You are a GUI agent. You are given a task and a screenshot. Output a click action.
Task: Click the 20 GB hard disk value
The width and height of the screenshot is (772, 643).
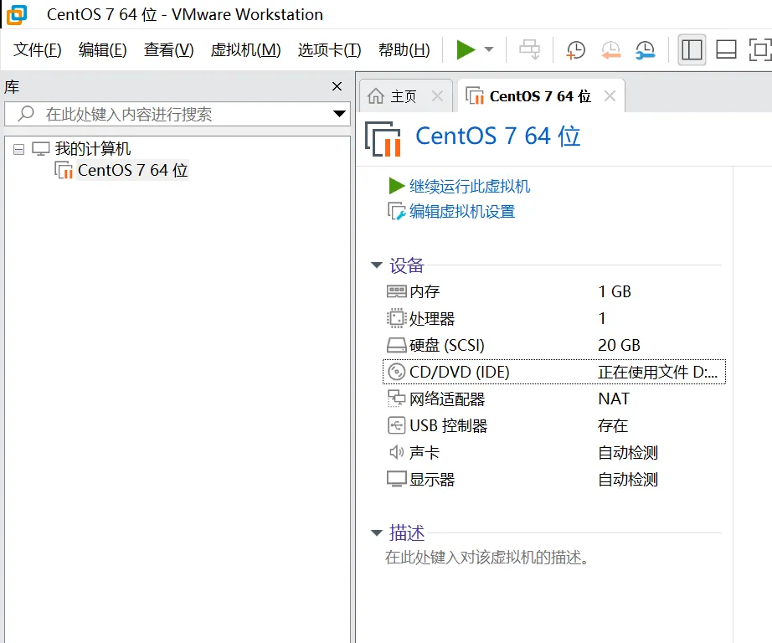click(x=619, y=345)
